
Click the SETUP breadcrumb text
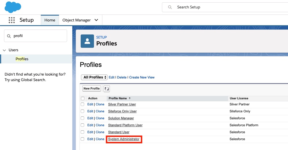(101, 37)
